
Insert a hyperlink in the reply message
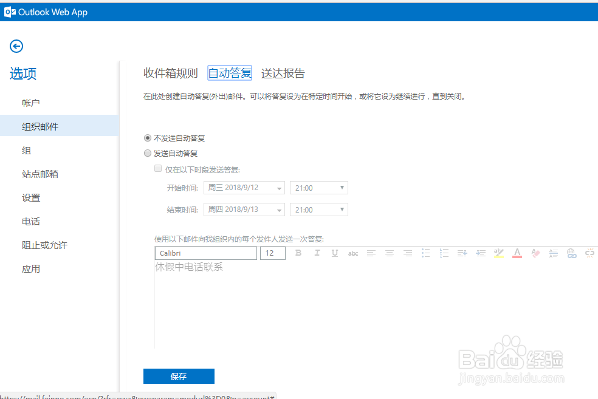(x=572, y=253)
